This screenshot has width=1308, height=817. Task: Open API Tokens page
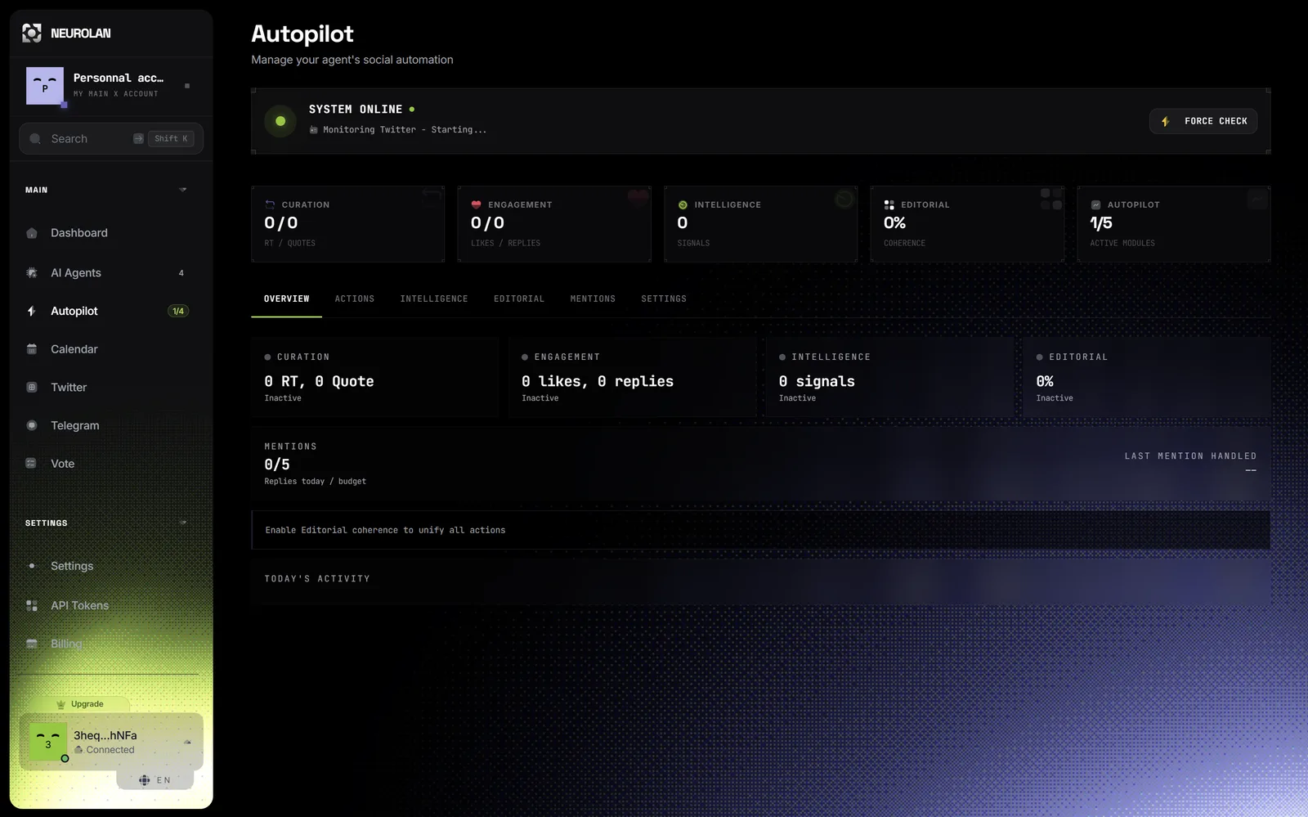pos(79,606)
